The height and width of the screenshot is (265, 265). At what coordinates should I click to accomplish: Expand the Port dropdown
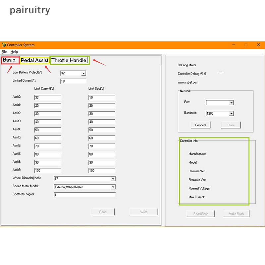point(231,103)
